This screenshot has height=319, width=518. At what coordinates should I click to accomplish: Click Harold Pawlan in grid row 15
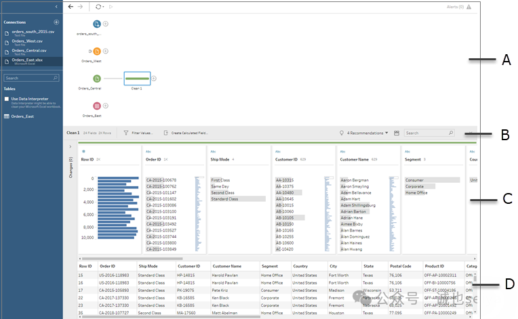(224, 275)
